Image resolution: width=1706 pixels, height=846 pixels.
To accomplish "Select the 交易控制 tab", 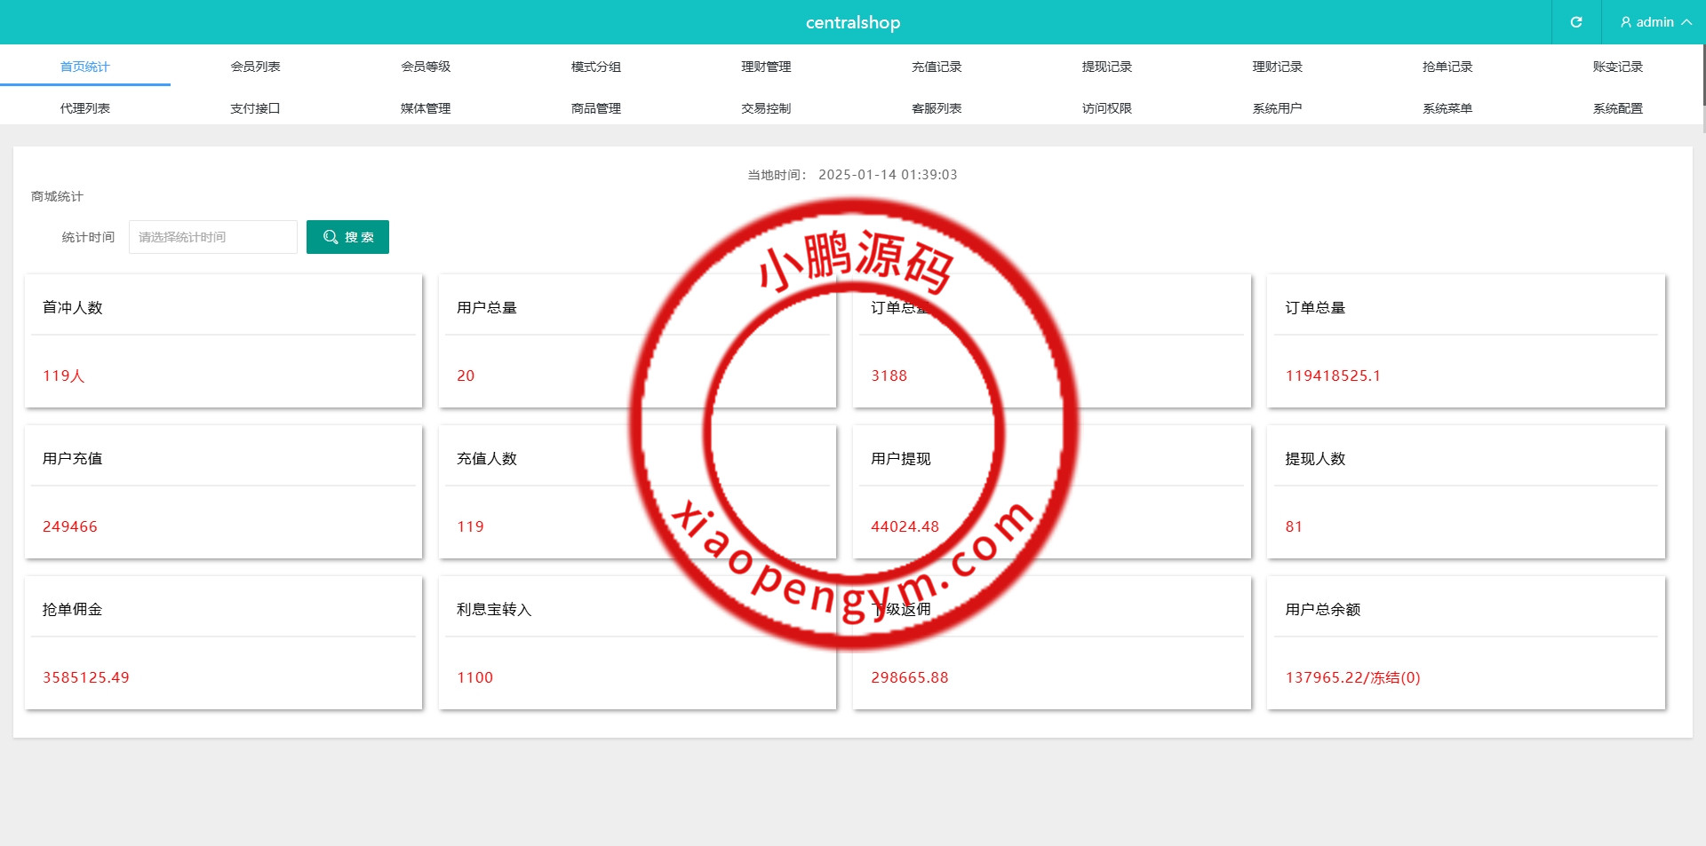I will 766,108.
